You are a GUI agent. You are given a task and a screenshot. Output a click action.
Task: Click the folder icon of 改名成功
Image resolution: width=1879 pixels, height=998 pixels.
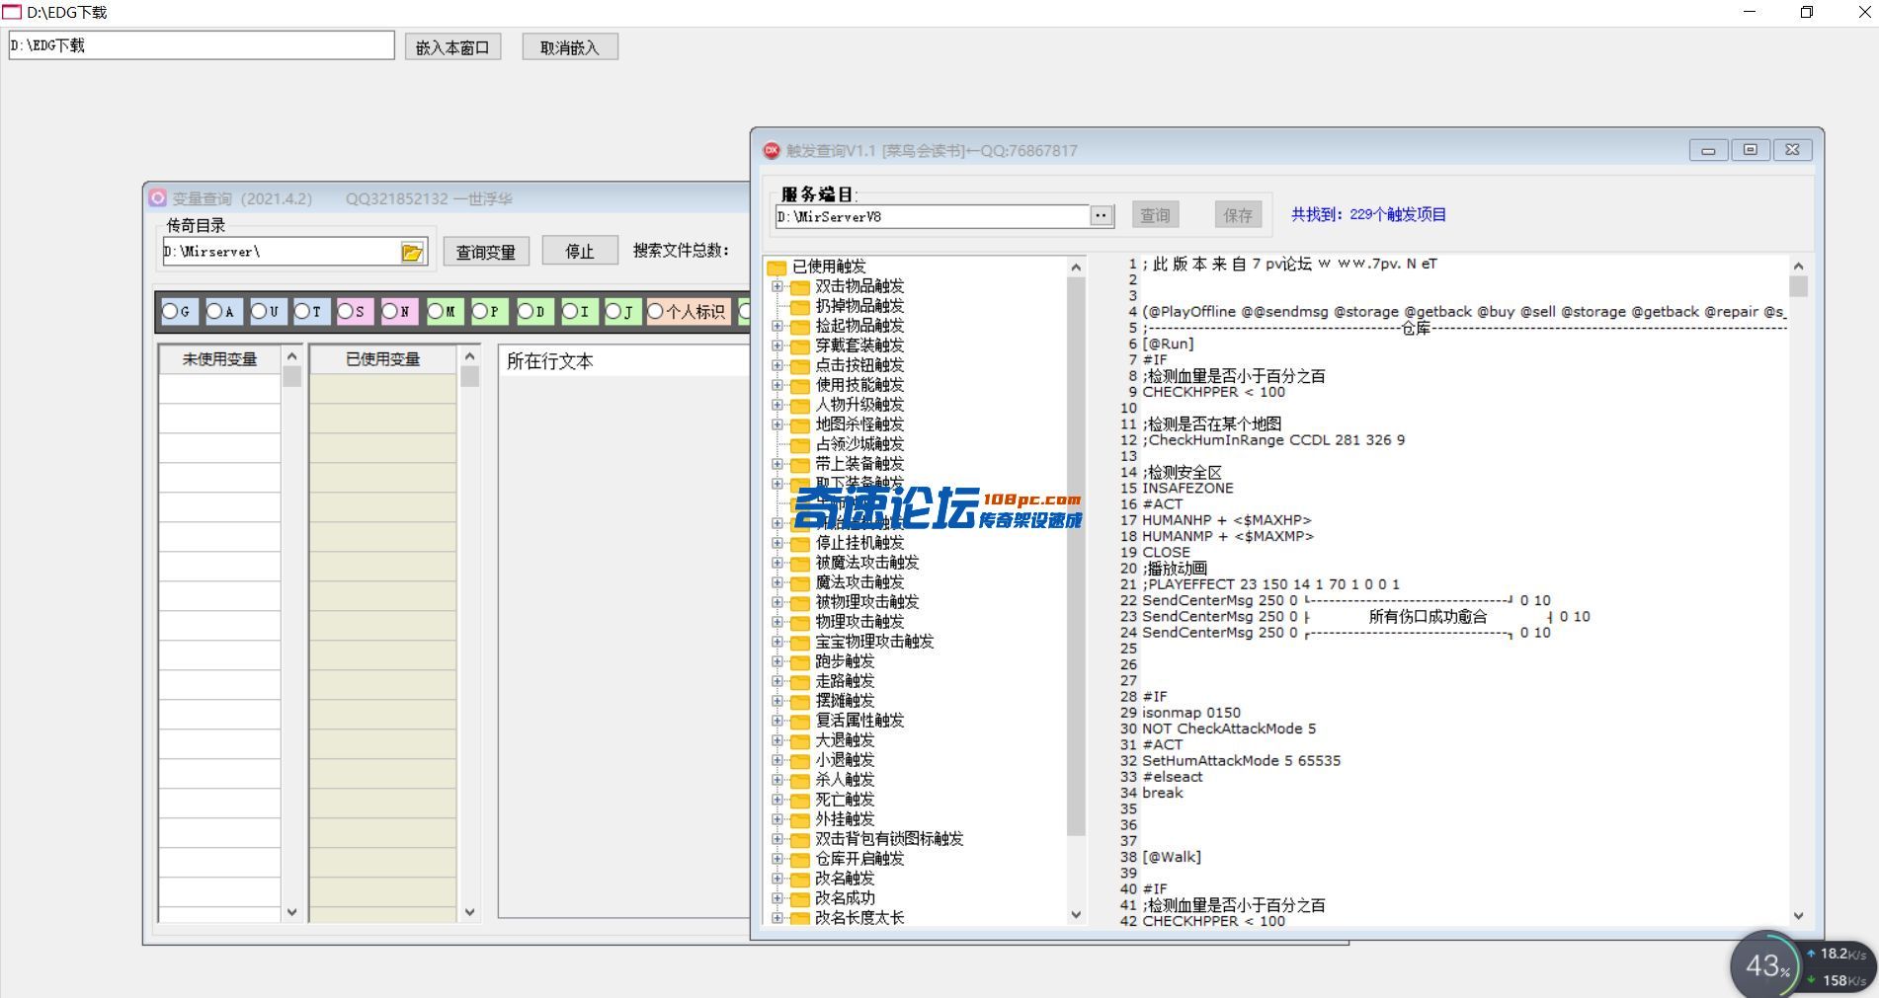[800, 898]
